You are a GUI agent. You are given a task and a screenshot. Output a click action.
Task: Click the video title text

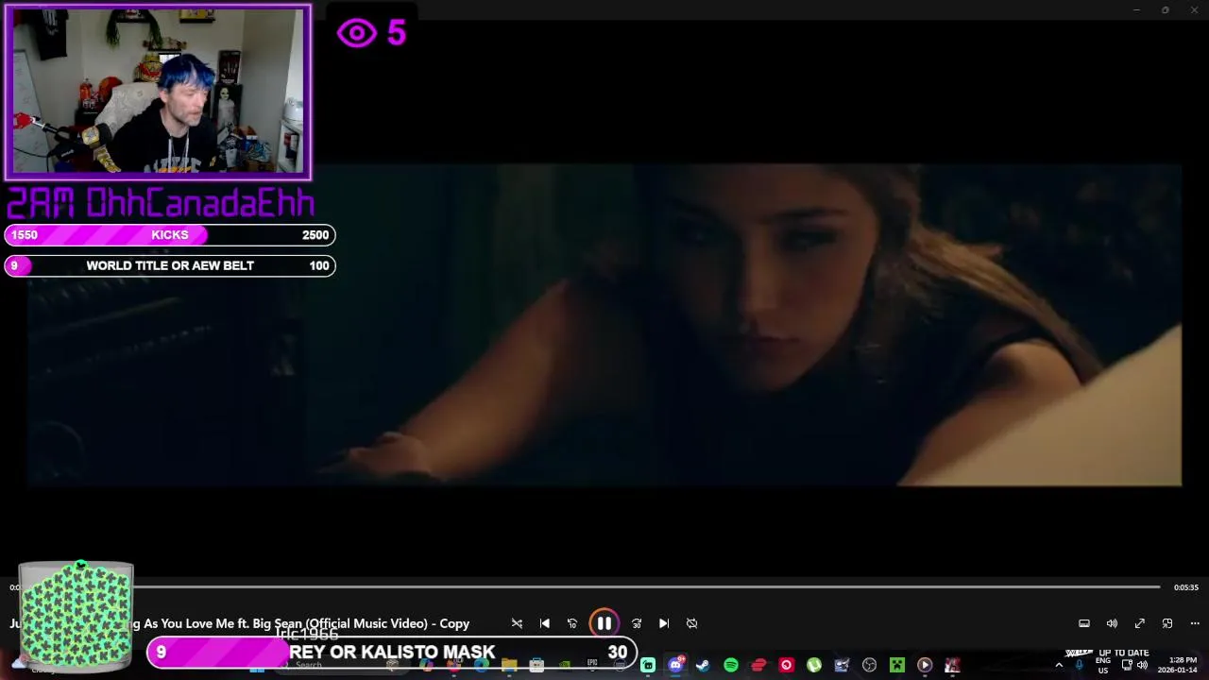(x=240, y=623)
